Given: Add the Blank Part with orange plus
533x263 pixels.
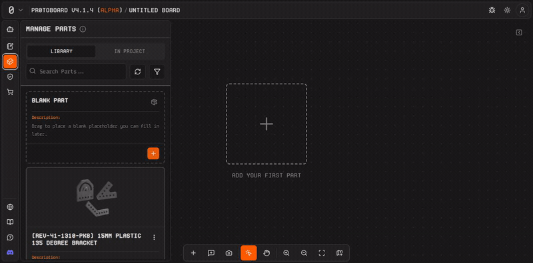Looking at the screenshot, I should point(153,153).
